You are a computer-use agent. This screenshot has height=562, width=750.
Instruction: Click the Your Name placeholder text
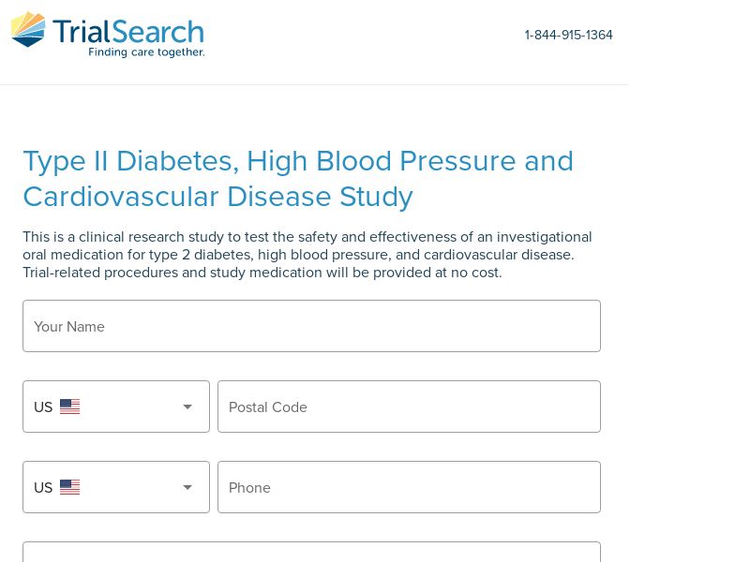[69, 326]
